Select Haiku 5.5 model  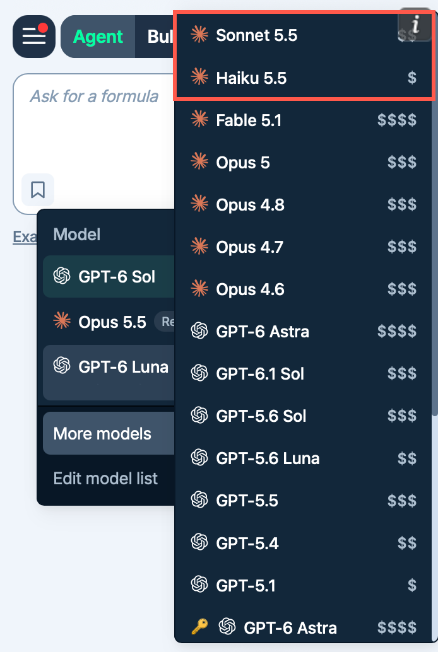(x=304, y=78)
